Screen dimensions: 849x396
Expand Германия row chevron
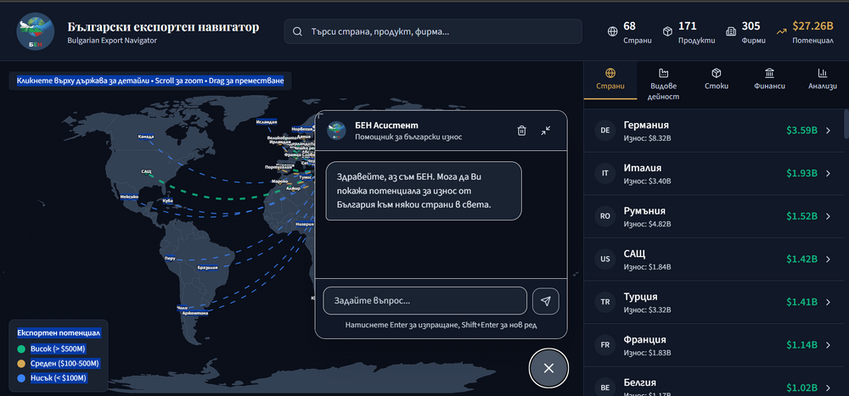pyautogui.click(x=828, y=131)
